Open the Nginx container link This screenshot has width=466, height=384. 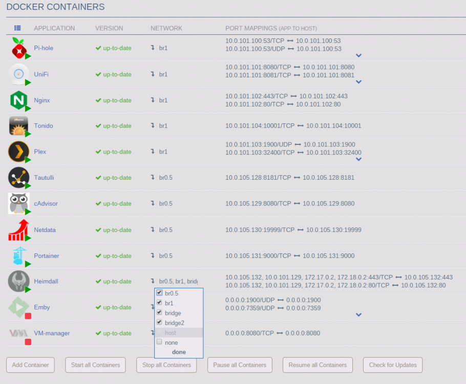click(x=42, y=100)
